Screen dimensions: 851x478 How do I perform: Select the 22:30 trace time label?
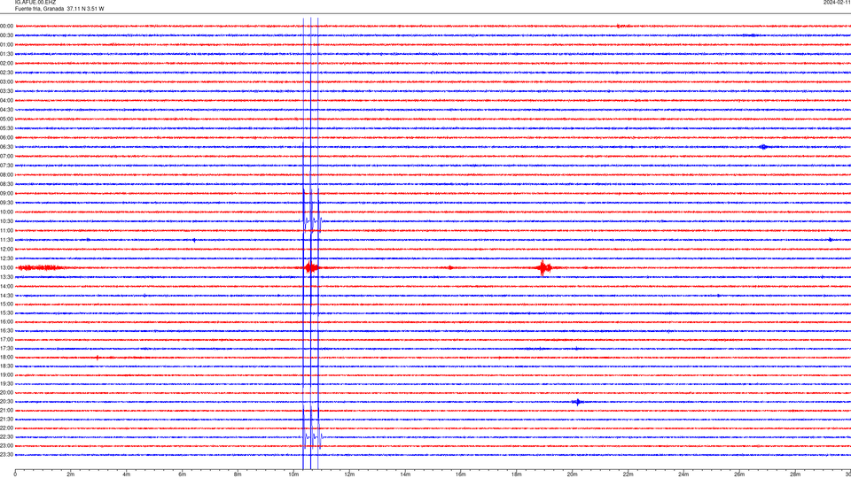pos(6,436)
